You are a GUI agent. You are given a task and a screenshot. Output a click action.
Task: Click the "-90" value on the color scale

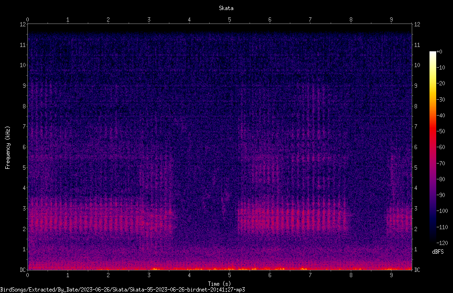coord(441,195)
